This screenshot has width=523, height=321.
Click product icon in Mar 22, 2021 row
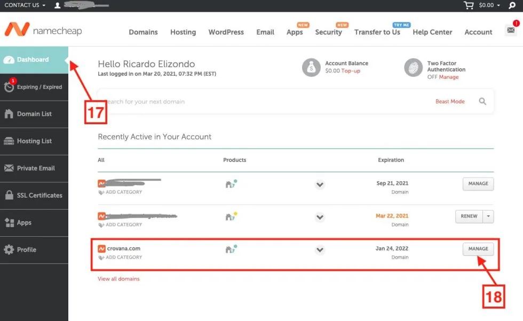point(231,216)
